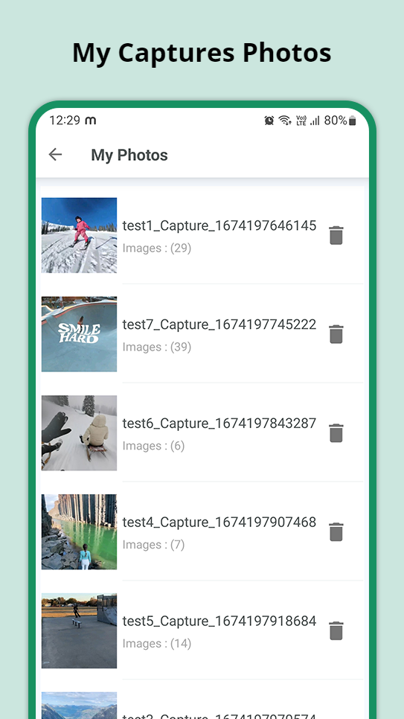Open the Smile Hard skate bowl thumbnail
The height and width of the screenshot is (719, 404).
click(79, 333)
